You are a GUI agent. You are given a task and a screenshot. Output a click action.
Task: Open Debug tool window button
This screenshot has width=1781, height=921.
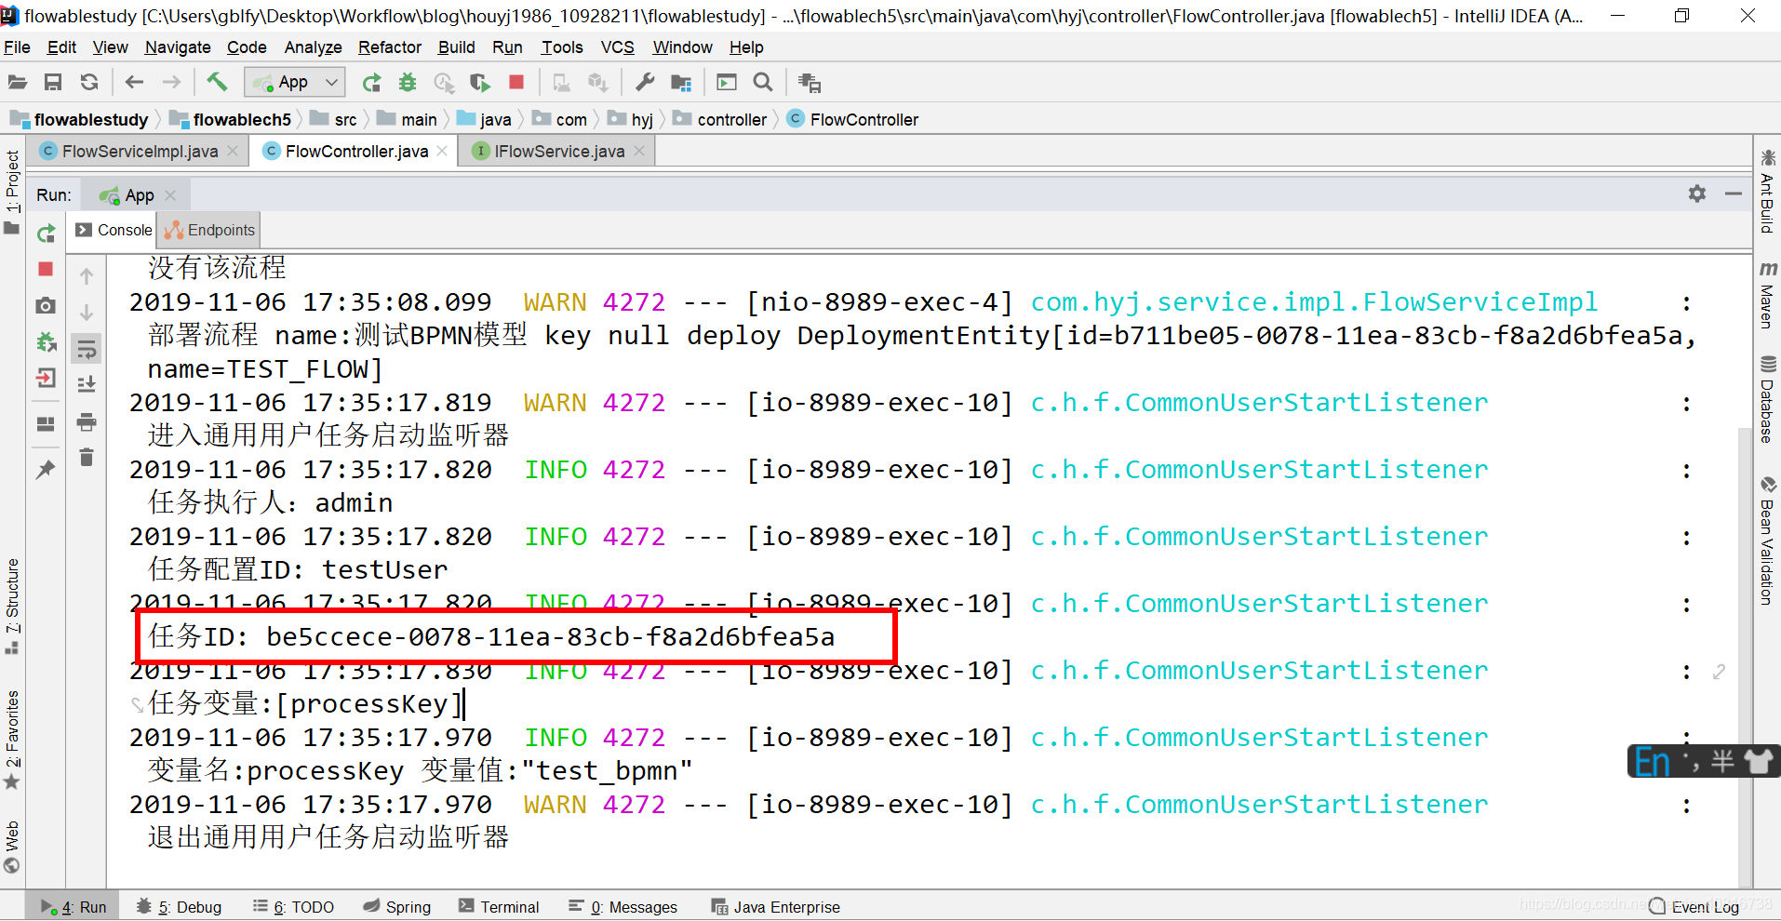coord(179,907)
